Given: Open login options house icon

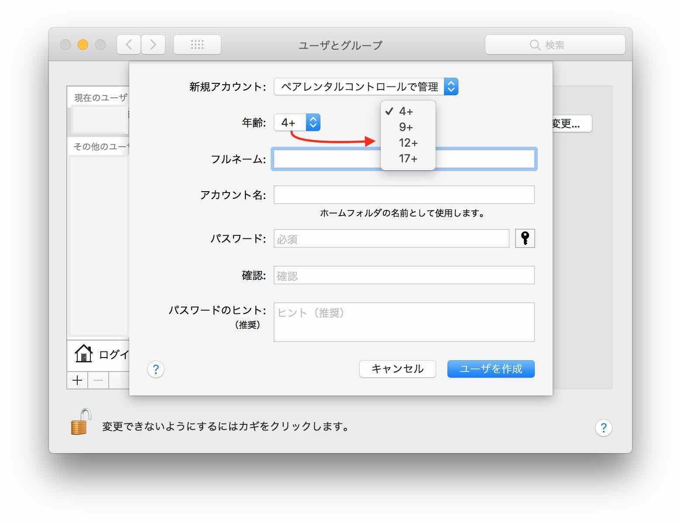Looking at the screenshot, I should click(x=83, y=354).
